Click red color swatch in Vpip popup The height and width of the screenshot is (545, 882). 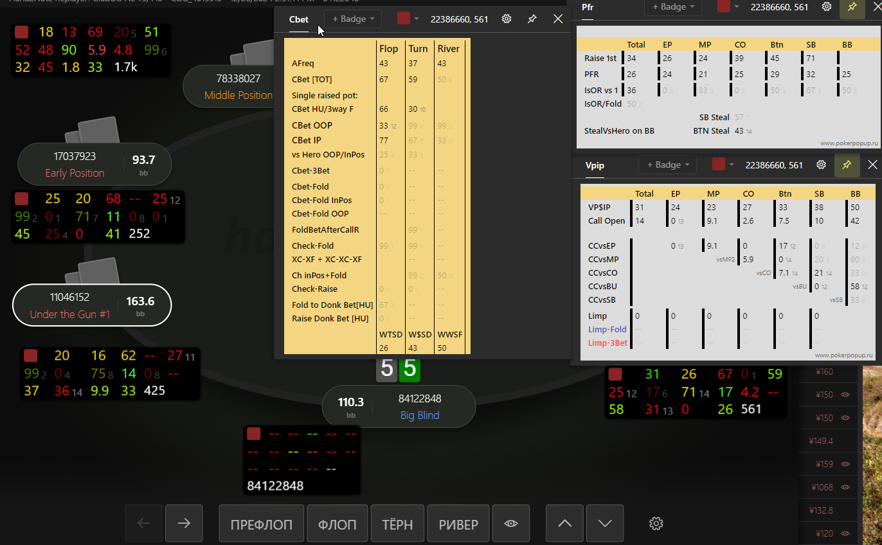(x=718, y=165)
